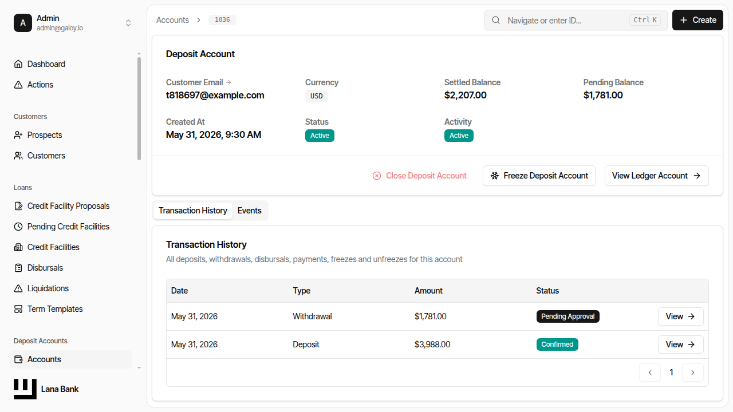This screenshot has width=733, height=412.
Task: Click the Customers people icon
Action: pyautogui.click(x=18, y=156)
